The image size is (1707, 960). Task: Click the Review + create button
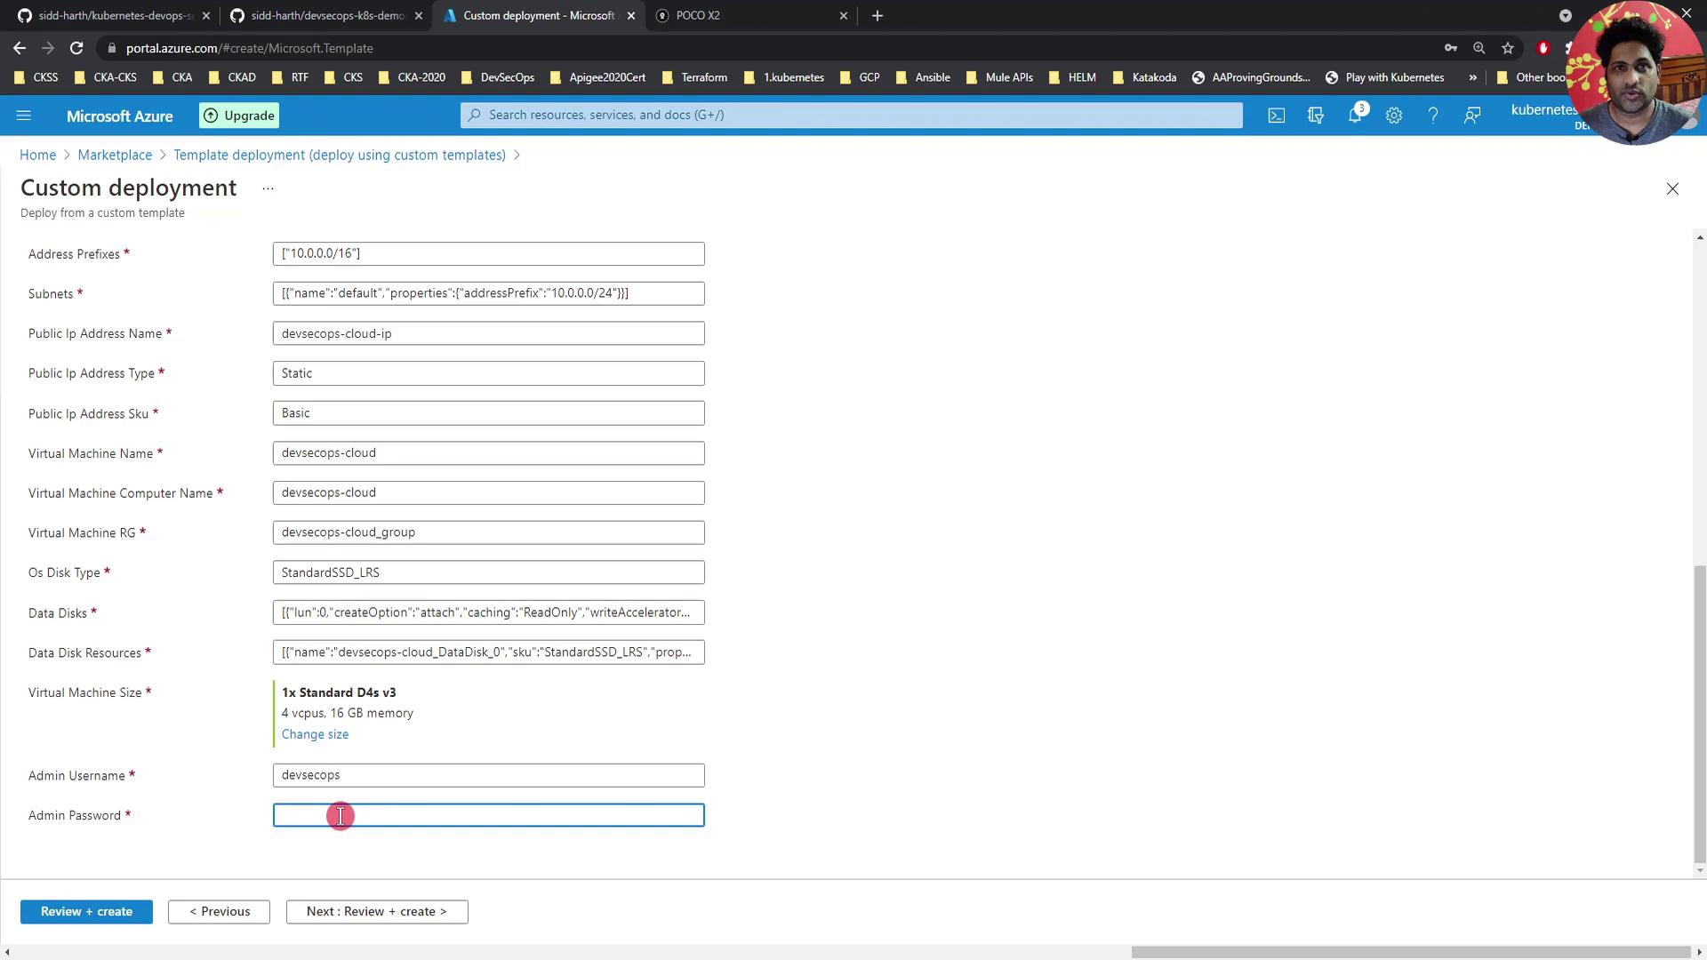click(x=86, y=911)
